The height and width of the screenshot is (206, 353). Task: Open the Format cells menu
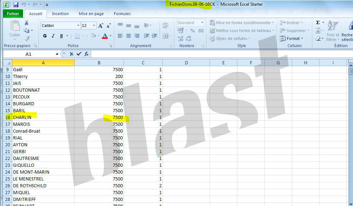click(291, 38)
